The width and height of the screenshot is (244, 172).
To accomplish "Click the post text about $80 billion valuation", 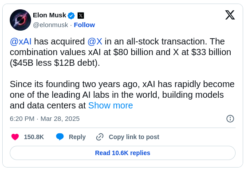I will (120, 52).
